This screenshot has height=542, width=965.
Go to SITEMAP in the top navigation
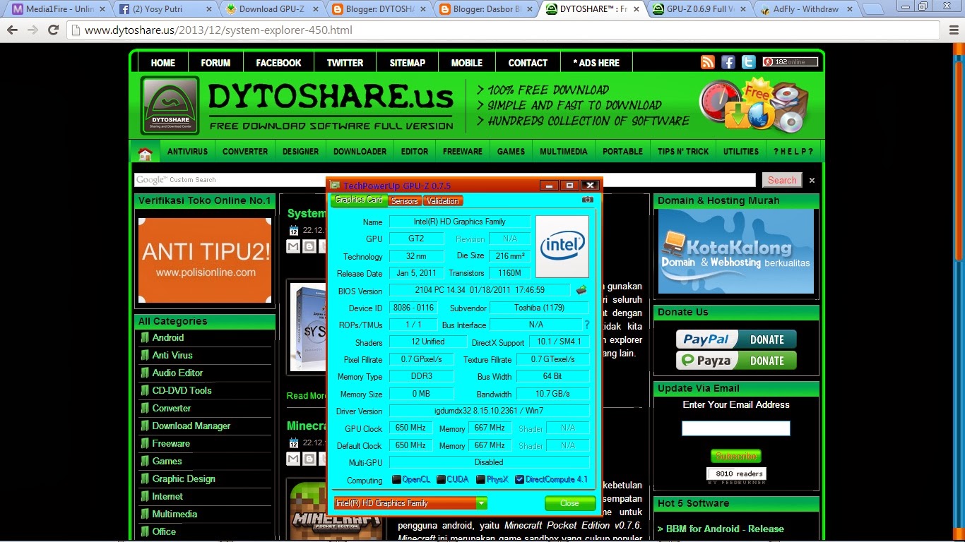[408, 63]
